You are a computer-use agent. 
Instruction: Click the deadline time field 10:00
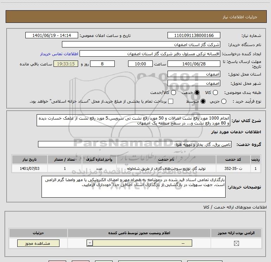coord(140,64)
